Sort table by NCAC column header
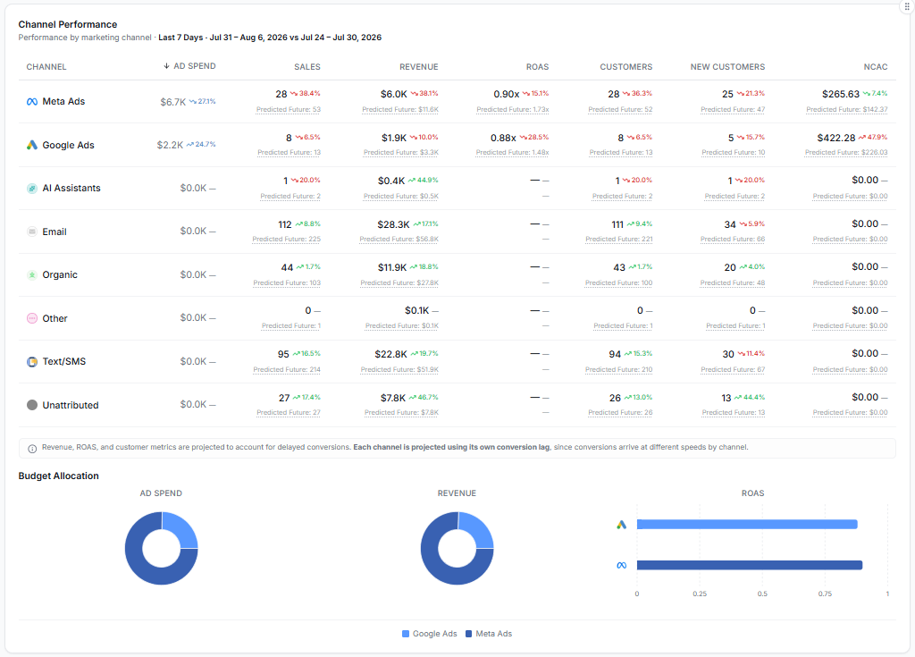This screenshot has height=657, width=915. point(876,66)
